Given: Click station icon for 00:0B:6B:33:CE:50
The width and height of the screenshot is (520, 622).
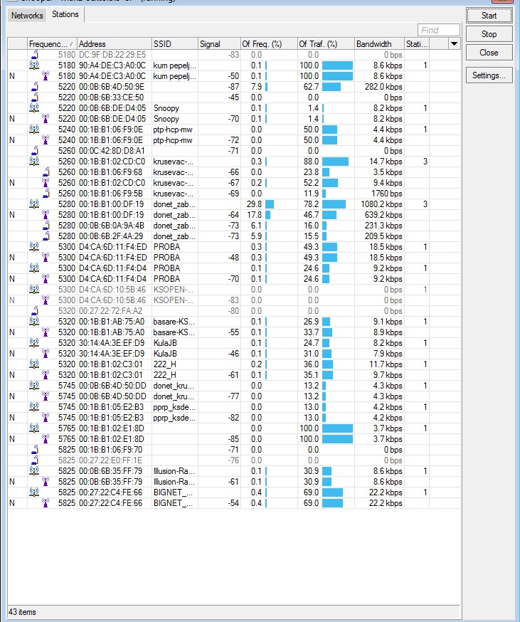Looking at the screenshot, I should click(35, 97).
